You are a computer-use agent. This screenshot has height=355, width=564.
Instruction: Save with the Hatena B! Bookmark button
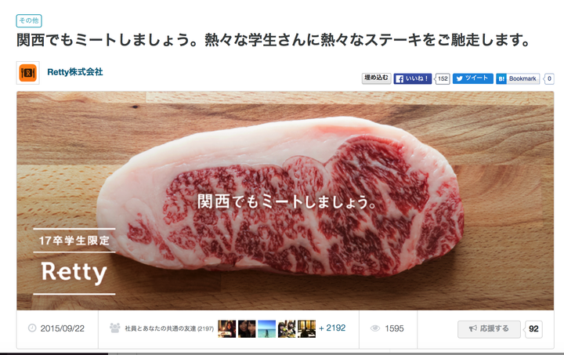click(518, 79)
